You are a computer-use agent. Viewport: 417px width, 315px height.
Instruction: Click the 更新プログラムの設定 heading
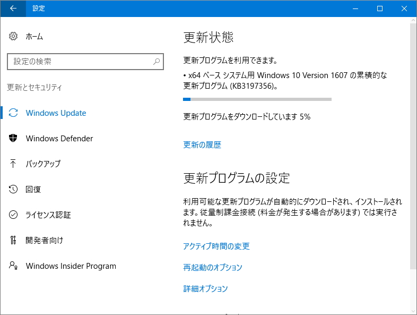coord(237,178)
